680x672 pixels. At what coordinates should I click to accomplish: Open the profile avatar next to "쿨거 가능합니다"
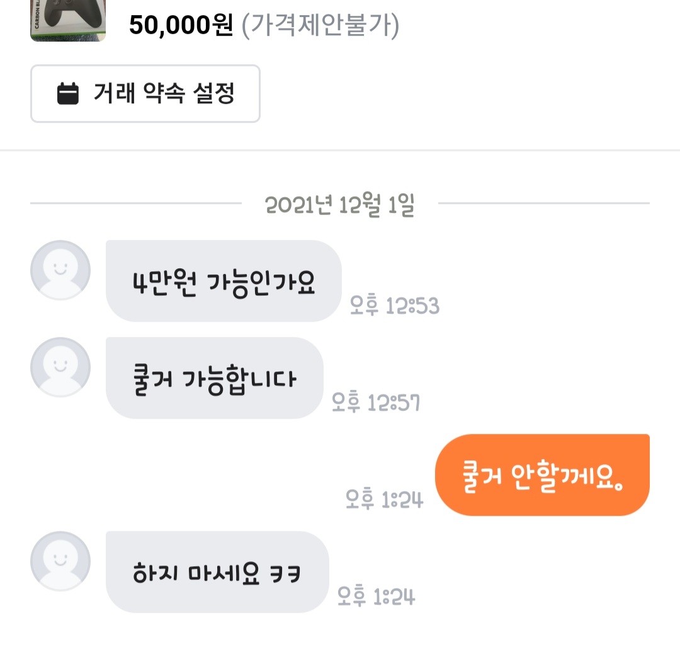point(60,367)
